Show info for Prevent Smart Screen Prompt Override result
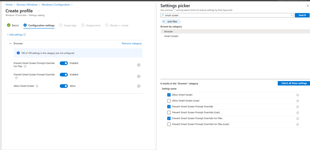The width and height of the screenshot is (310, 150). click(298, 107)
